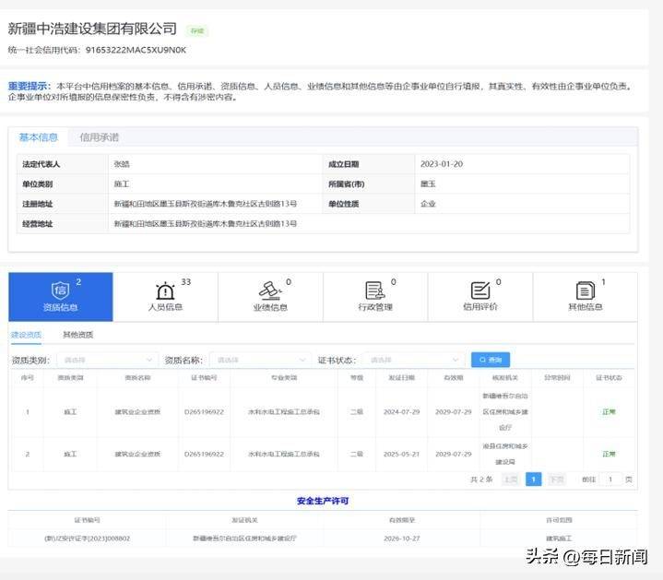Switch to the 信用承诺 tab
The width and height of the screenshot is (663, 580).
99,137
